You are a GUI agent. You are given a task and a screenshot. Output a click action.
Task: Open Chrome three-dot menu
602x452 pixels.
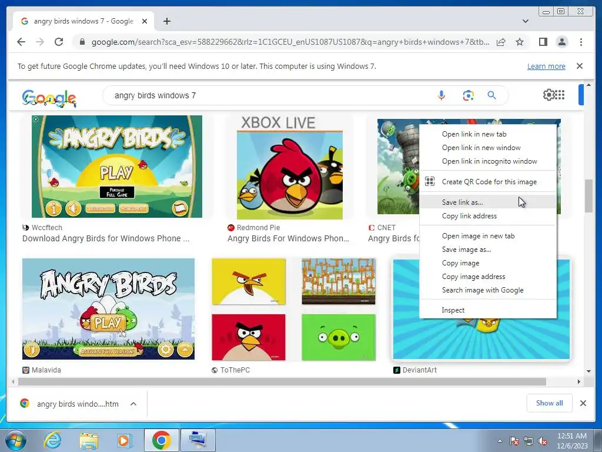pos(581,42)
